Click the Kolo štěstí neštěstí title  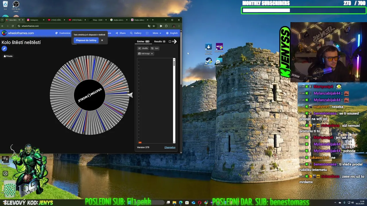pos(21,42)
